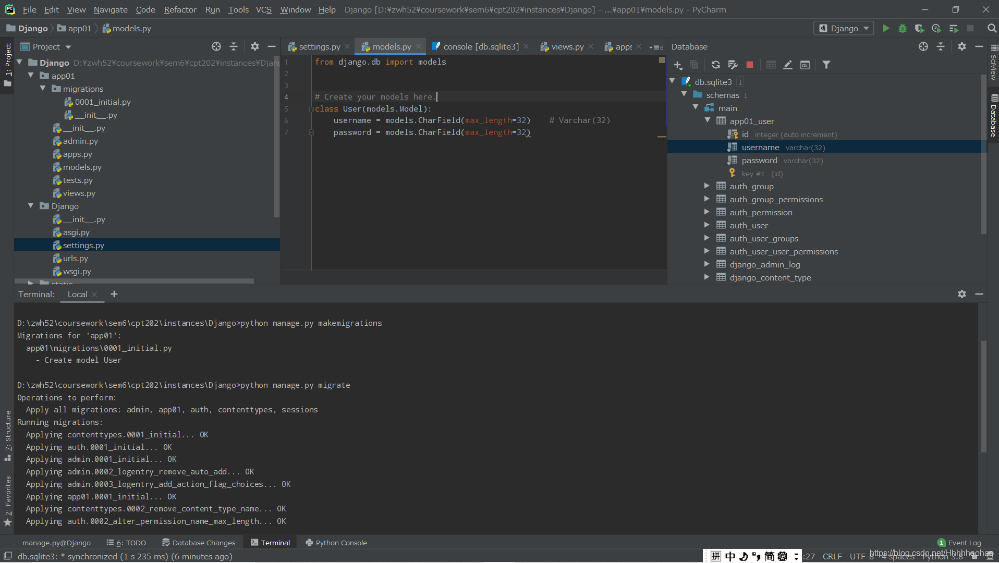
Task: Open the VCS menu
Action: pyautogui.click(x=264, y=9)
